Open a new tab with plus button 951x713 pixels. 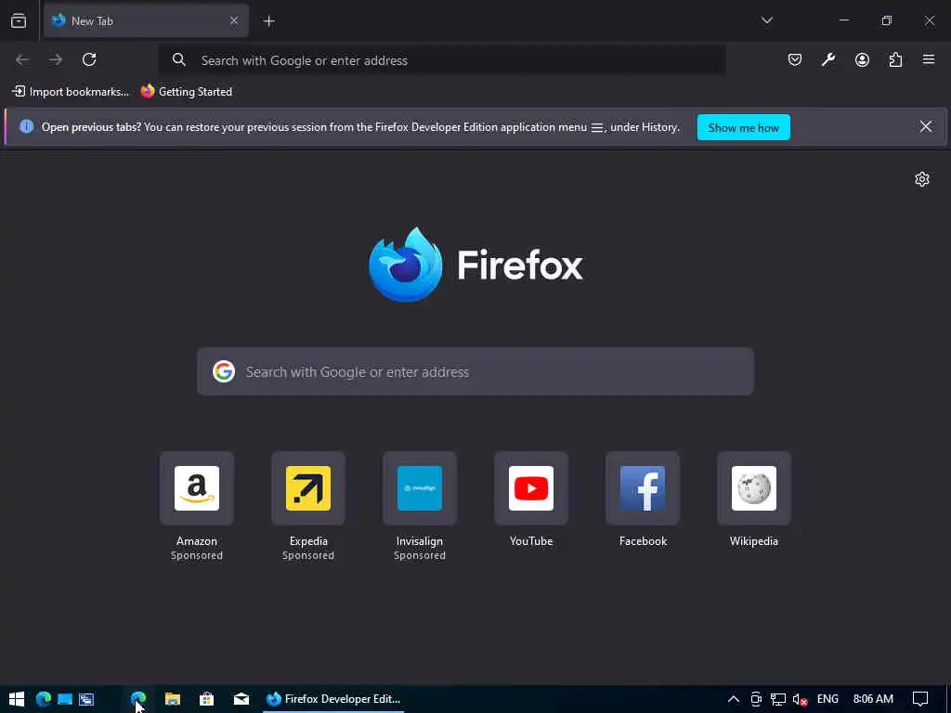pyautogui.click(x=268, y=21)
